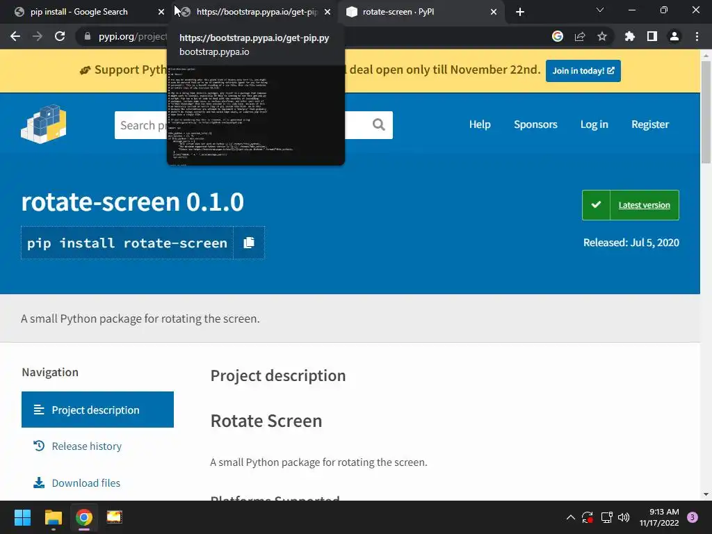
Task: Open the Google account icon in address bar
Action: pos(558,36)
